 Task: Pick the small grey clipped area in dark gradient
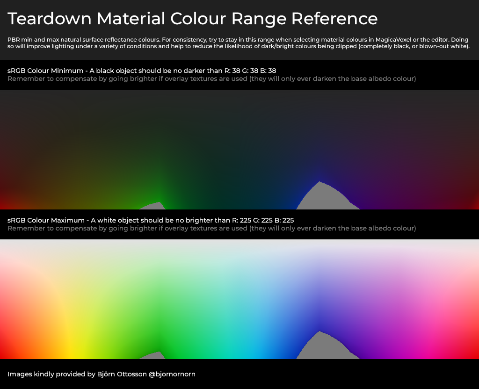154,206
